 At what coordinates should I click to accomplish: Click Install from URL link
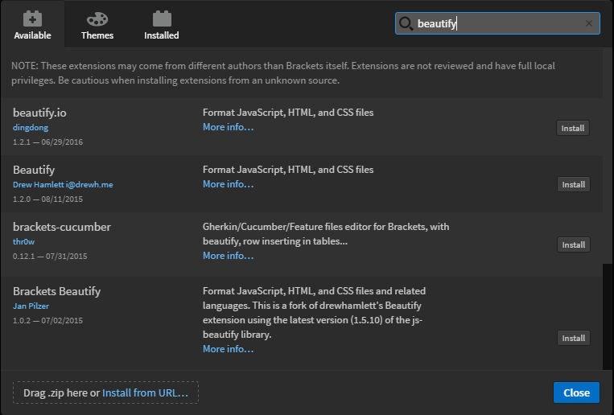pos(145,392)
